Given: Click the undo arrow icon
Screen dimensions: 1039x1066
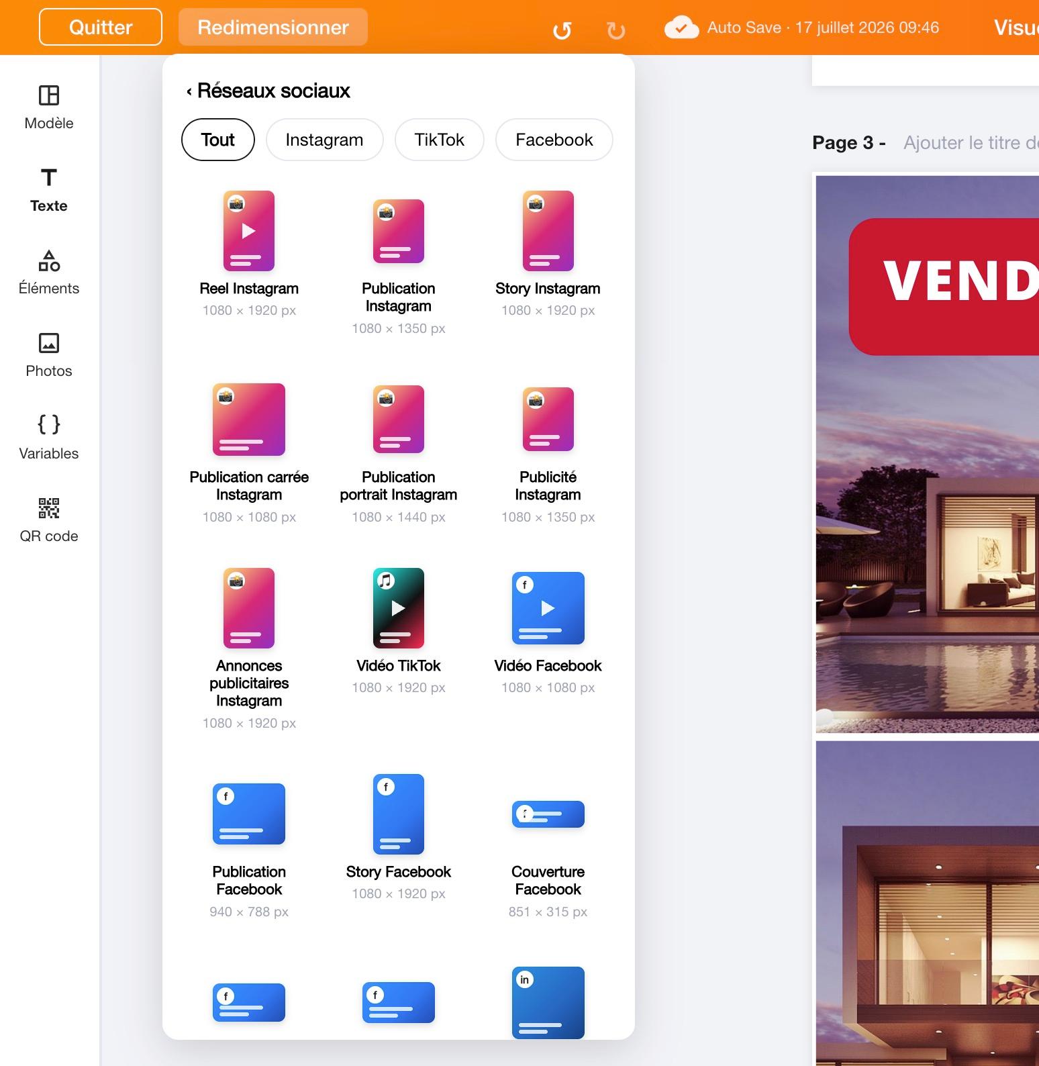Looking at the screenshot, I should tap(562, 30).
